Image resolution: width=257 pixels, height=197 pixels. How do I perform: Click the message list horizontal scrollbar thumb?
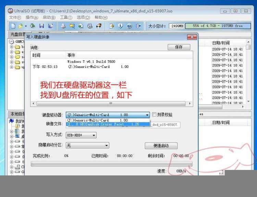click(x=111, y=103)
